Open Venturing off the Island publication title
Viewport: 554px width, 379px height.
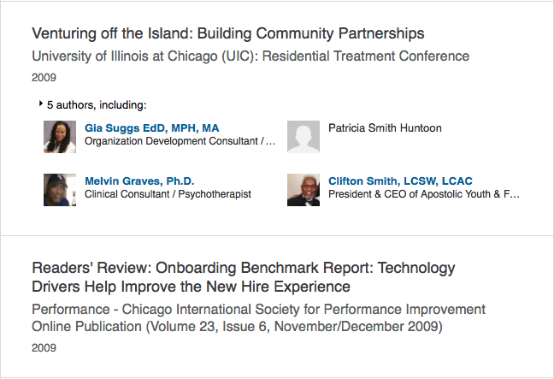tap(228, 33)
